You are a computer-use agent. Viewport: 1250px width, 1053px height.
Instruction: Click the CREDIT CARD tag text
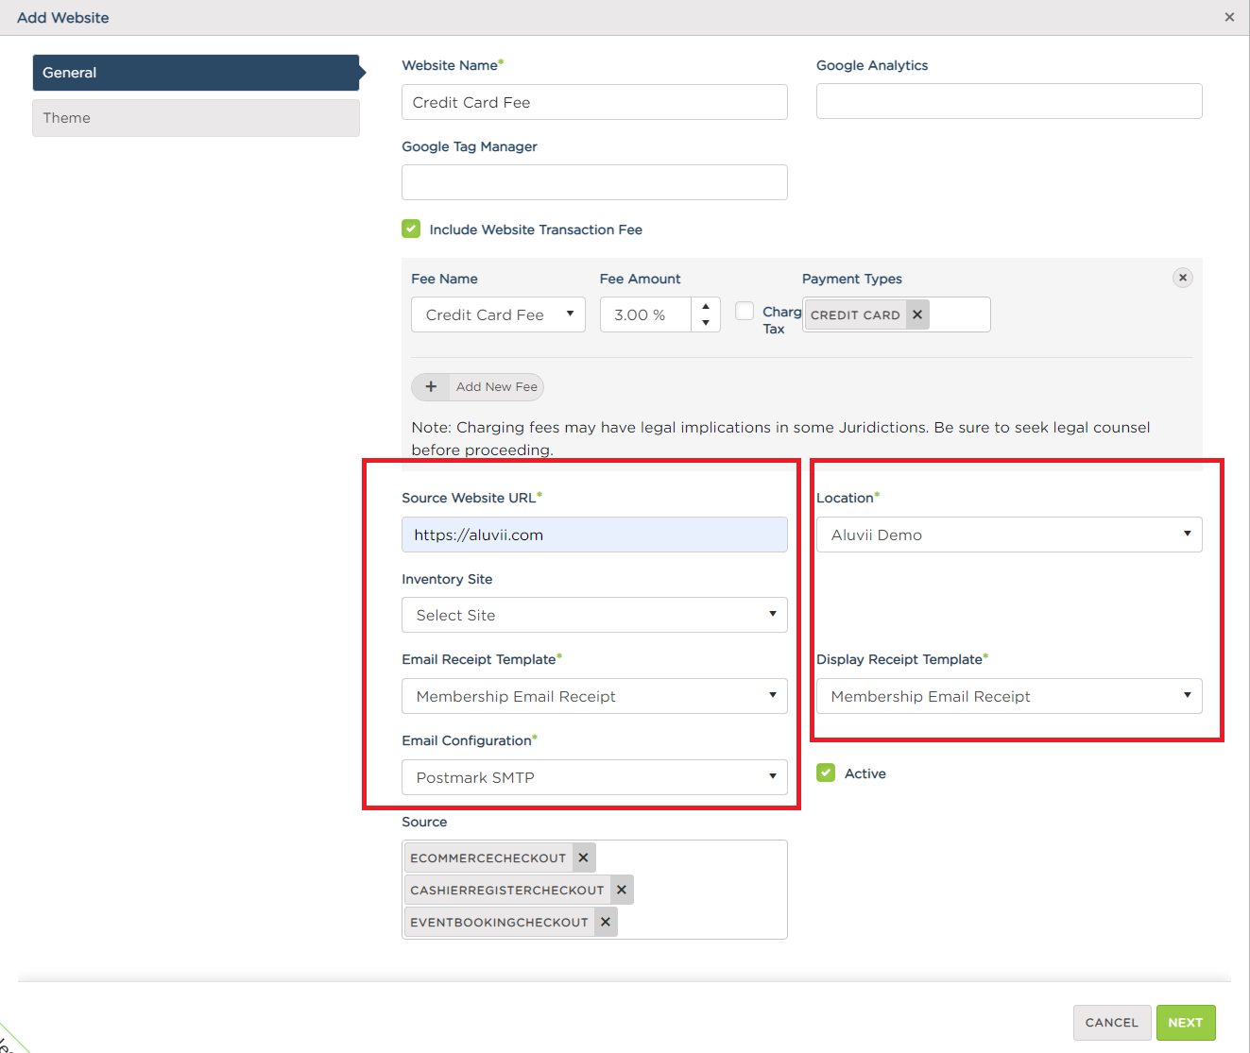point(855,315)
